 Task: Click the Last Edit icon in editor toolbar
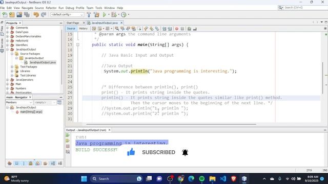(x=94, y=29)
